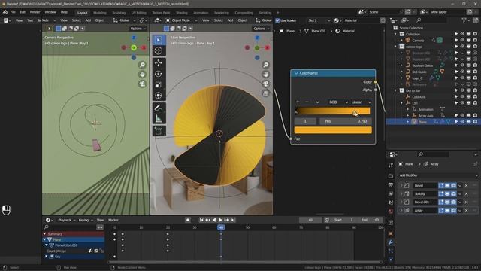Click the Blender logo menu icon

coord(5,12)
